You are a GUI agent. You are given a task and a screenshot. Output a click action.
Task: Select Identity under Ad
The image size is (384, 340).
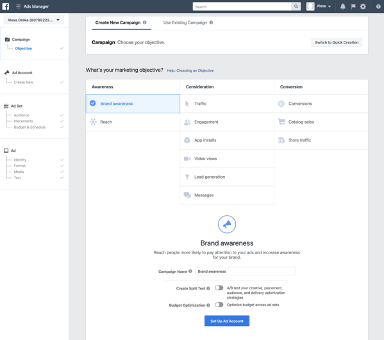[20, 159]
